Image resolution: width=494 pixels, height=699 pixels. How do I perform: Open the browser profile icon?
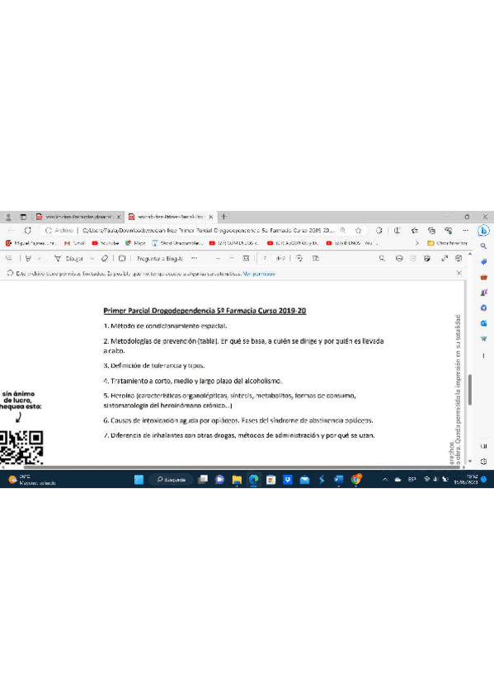(8, 217)
